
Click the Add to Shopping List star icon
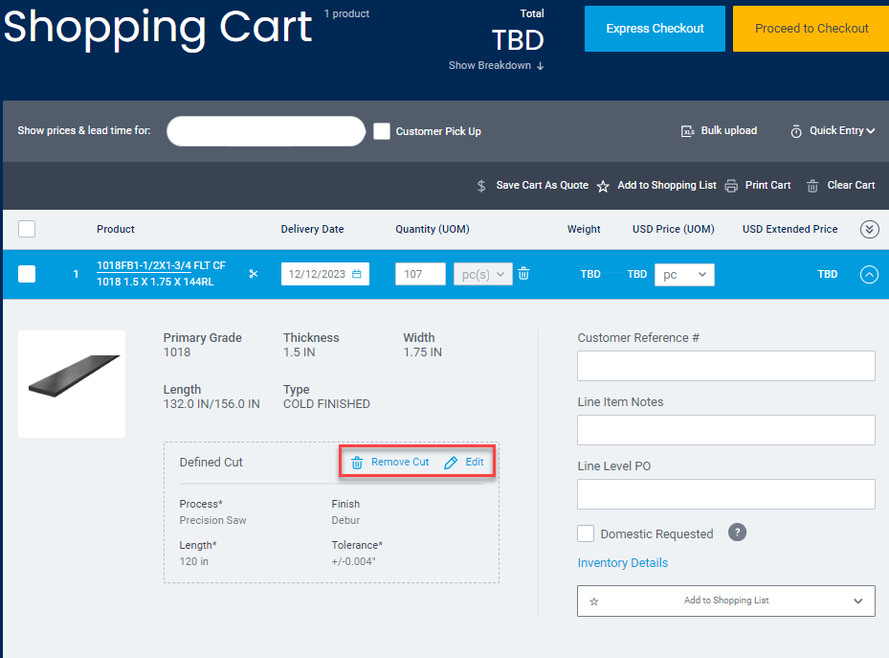(x=603, y=186)
